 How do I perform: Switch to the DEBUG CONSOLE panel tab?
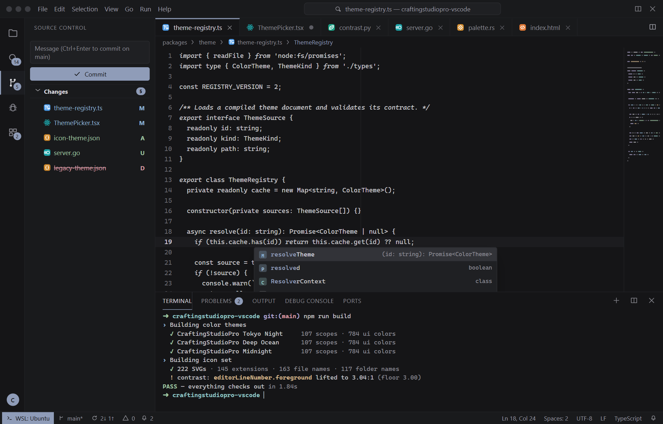click(309, 301)
